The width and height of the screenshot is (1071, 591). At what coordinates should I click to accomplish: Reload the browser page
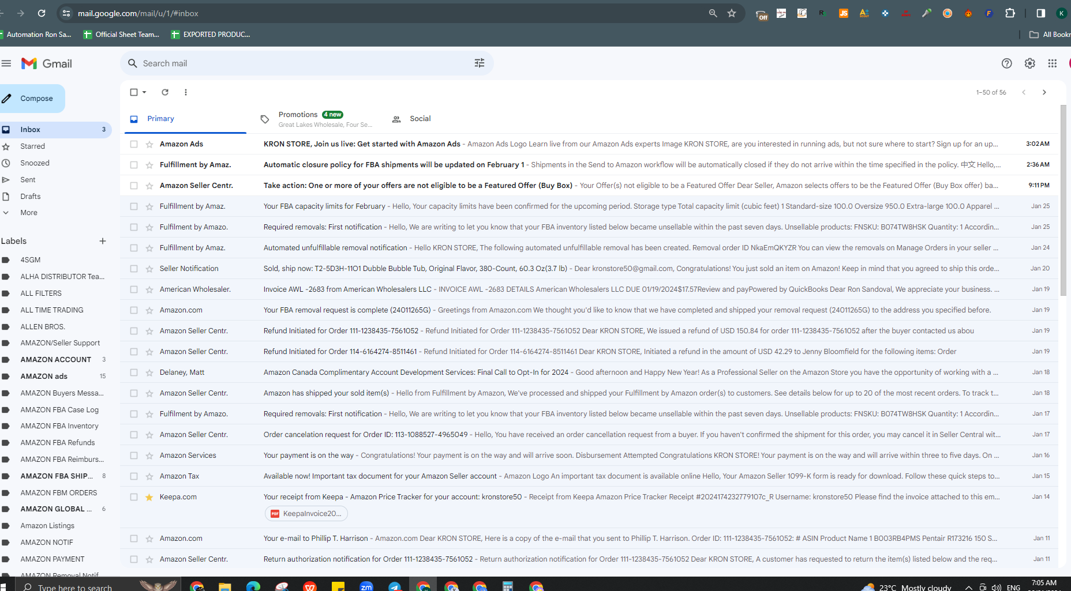click(x=42, y=13)
